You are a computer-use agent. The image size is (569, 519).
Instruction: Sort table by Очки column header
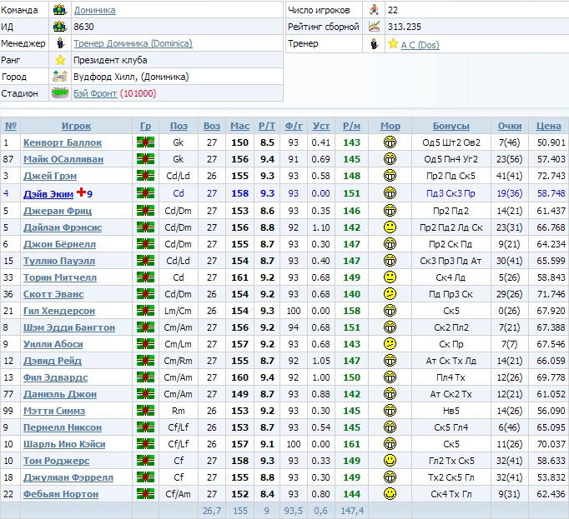coord(510,126)
